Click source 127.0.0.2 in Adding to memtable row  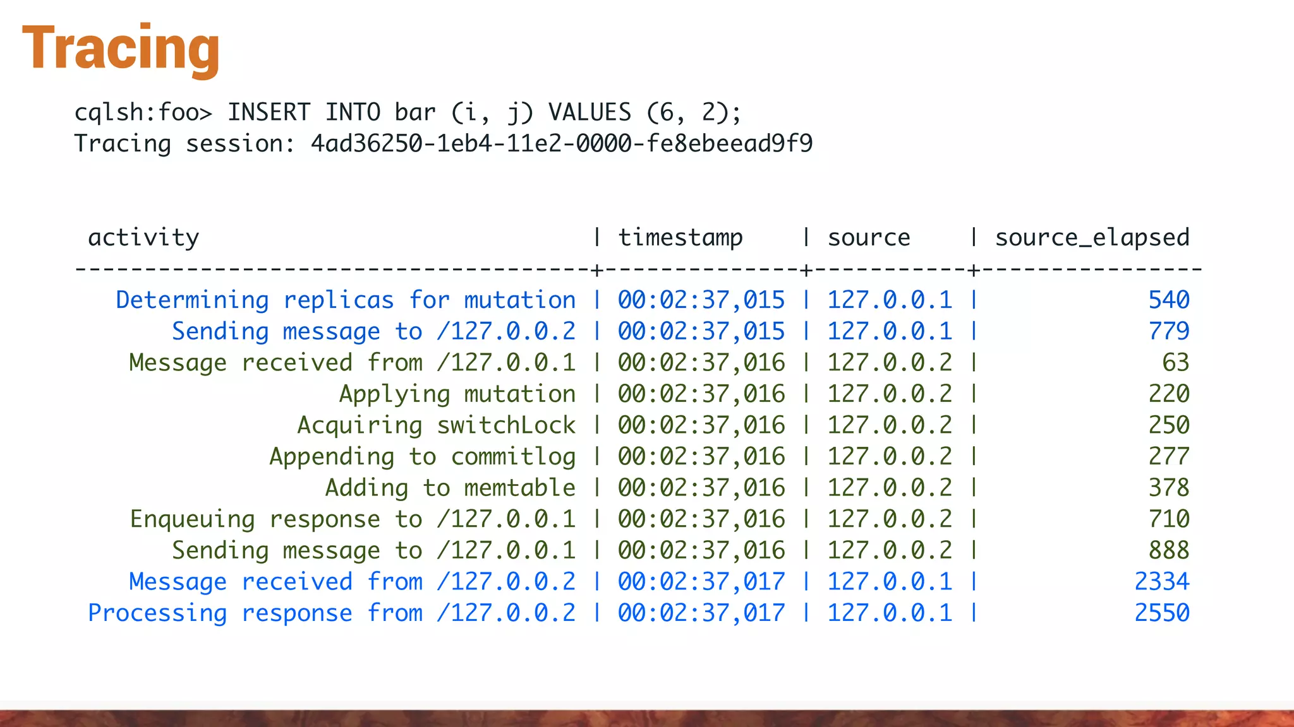click(x=890, y=488)
